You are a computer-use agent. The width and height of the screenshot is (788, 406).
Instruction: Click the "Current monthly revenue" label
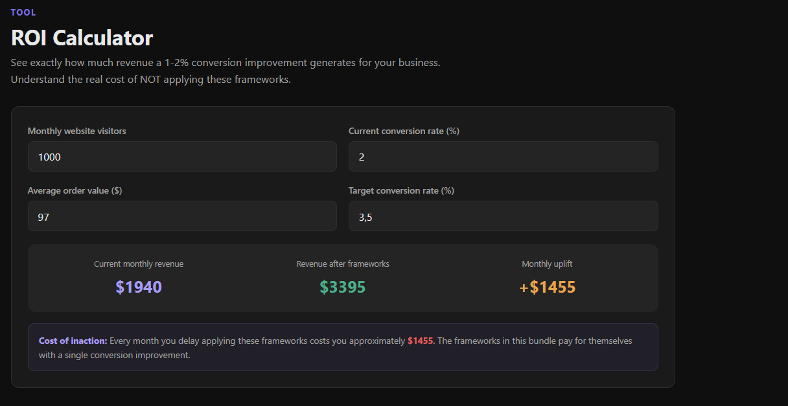139,264
